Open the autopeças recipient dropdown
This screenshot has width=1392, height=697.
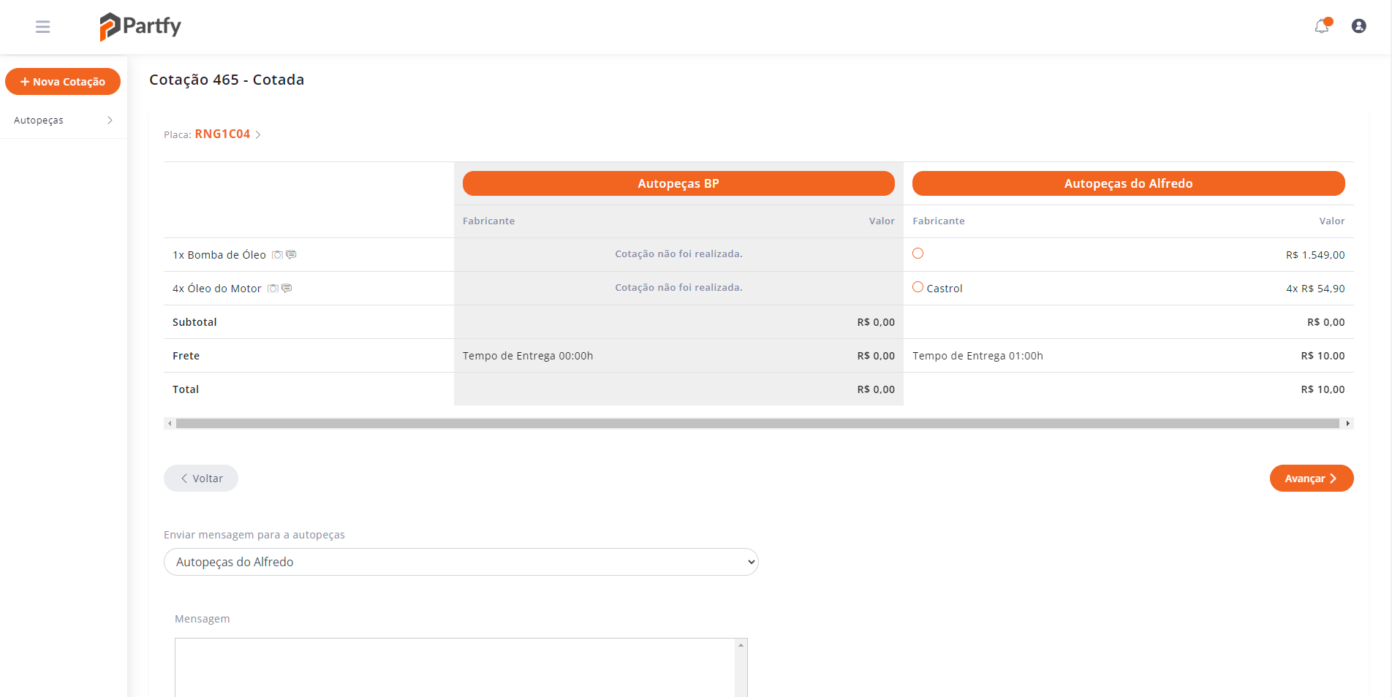pyautogui.click(x=461, y=562)
